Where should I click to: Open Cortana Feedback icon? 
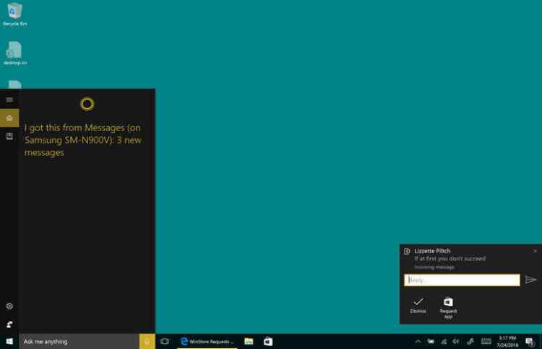pos(9,324)
